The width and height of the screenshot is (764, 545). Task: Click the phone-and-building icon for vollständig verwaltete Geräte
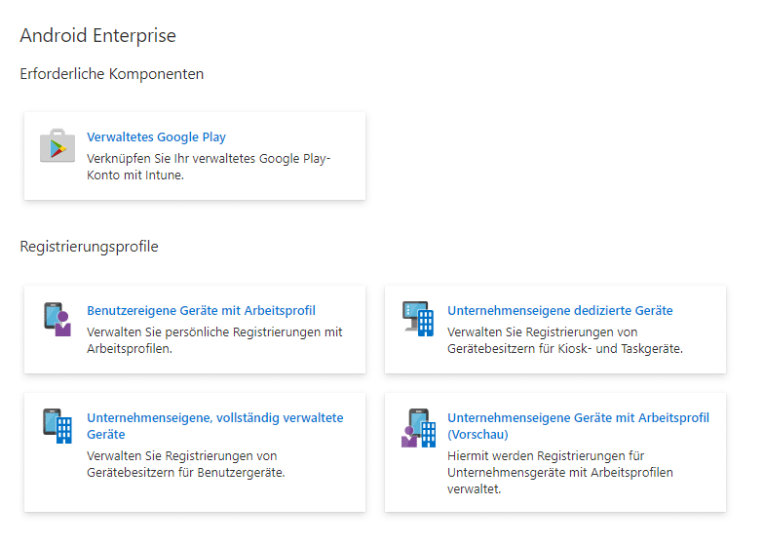click(x=57, y=426)
